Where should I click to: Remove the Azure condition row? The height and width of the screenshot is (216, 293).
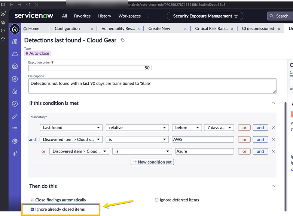click(x=273, y=151)
